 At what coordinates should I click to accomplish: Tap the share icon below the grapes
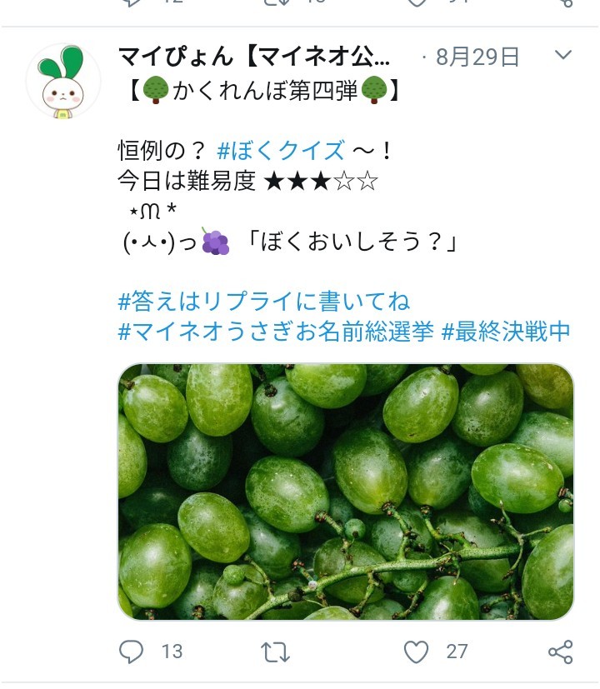pos(561,651)
